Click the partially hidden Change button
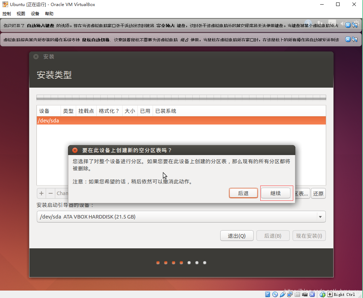Viewport: 363px width, 298px height. tap(62, 193)
